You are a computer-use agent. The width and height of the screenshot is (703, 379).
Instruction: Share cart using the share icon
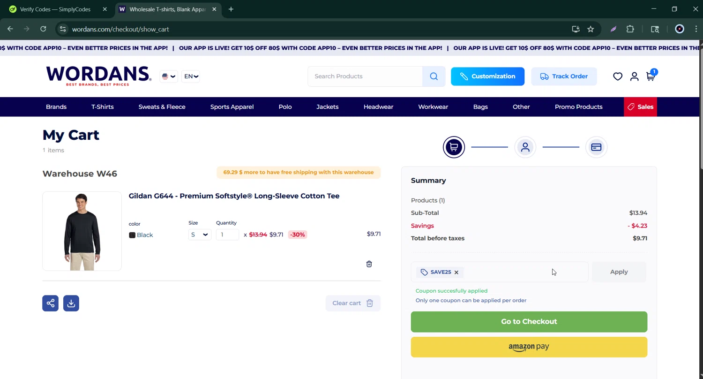point(51,303)
